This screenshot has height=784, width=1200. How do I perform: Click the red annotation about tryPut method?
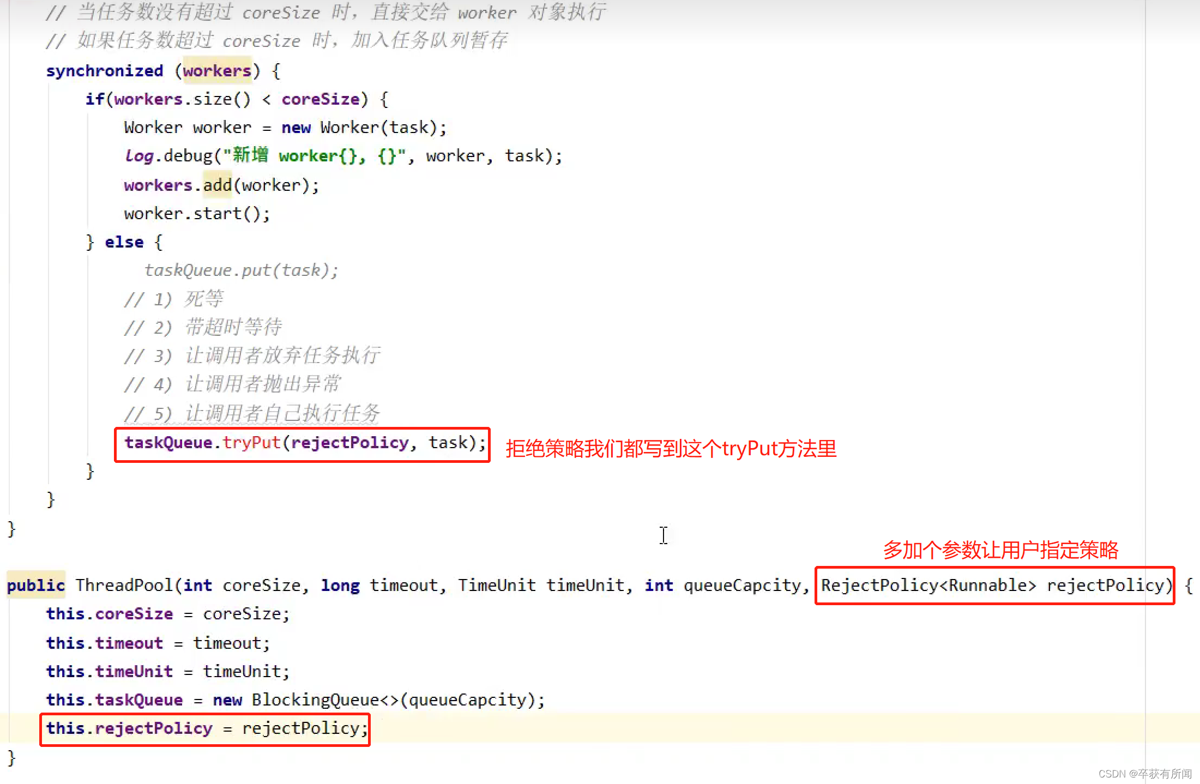point(671,449)
